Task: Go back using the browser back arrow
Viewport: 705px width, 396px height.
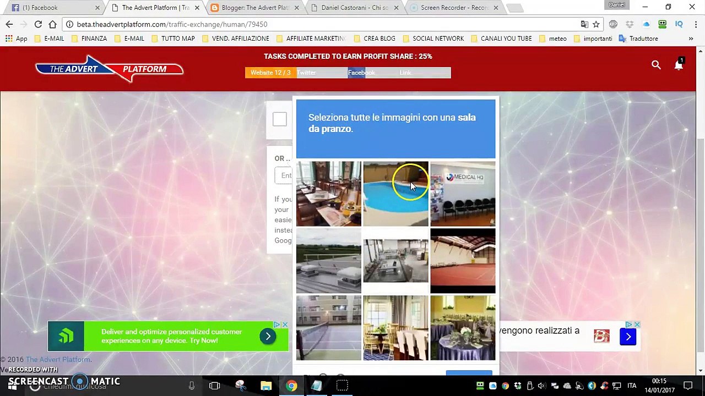Action: pyautogui.click(x=9, y=24)
